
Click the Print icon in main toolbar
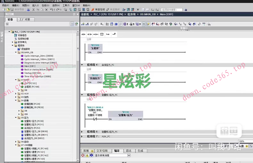(x=28, y=10)
